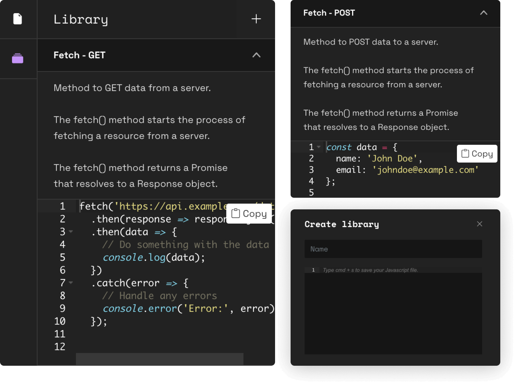The width and height of the screenshot is (521, 389).
Task: Select the purple library stack icon
Action: click(18, 58)
